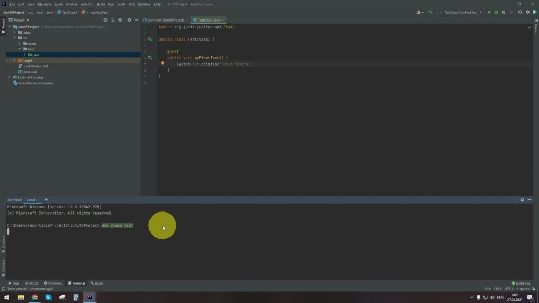
Task: Select the Local terminal tab
Action: point(31,200)
